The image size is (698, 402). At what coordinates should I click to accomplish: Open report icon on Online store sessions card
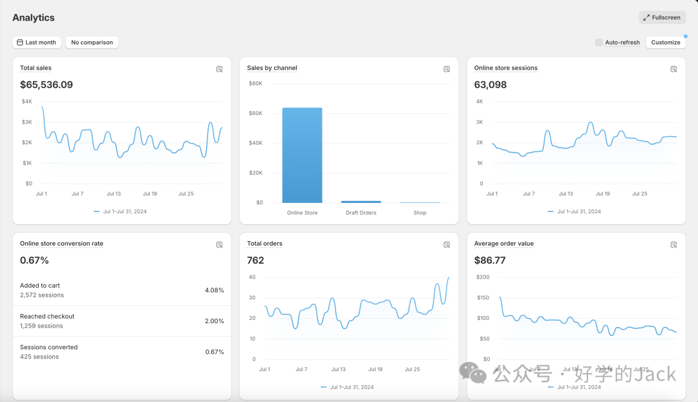coord(673,69)
